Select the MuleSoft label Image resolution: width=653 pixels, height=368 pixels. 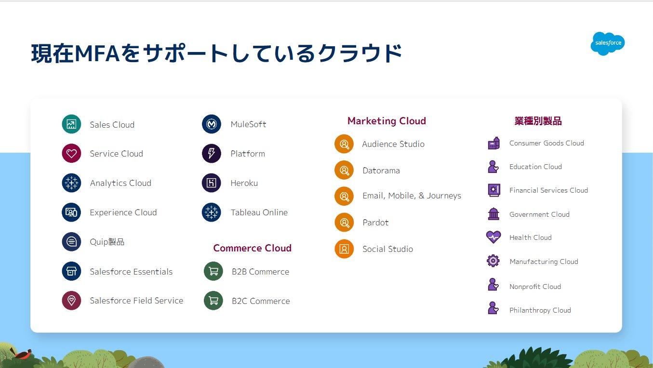[x=248, y=124]
